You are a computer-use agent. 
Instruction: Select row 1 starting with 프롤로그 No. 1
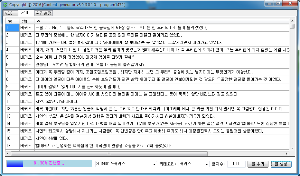click(x=121, y=28)
